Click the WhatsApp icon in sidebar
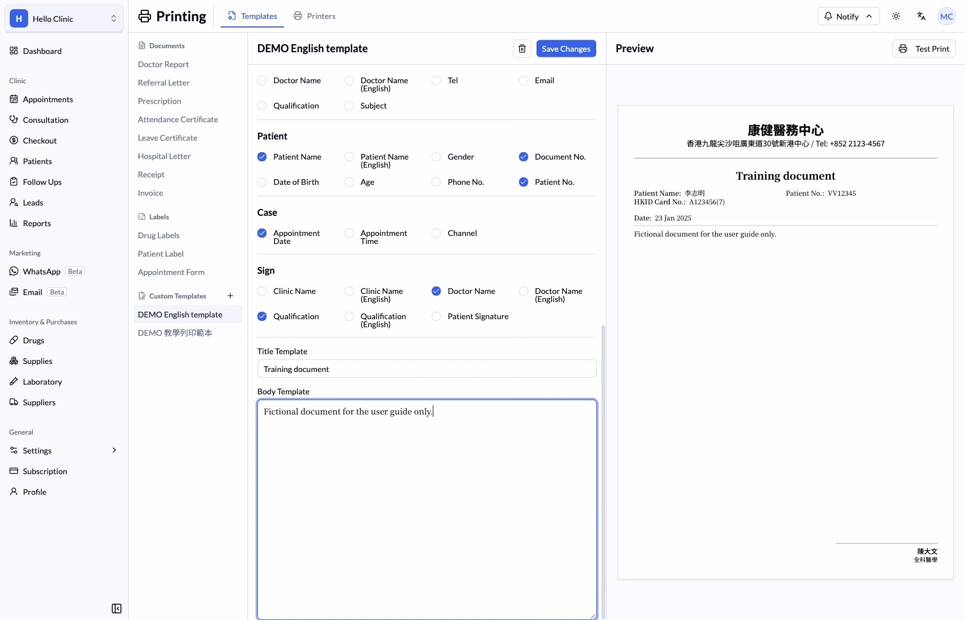This screenshot has height=620, width=965. click(x=14, y=271)
